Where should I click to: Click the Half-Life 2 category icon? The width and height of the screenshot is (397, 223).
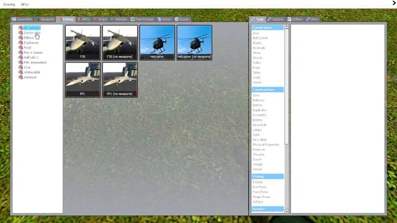20,57
